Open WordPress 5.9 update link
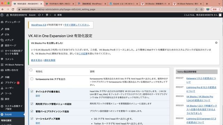Viewport: 223px width, 125px height. click(x=39, y=25)
